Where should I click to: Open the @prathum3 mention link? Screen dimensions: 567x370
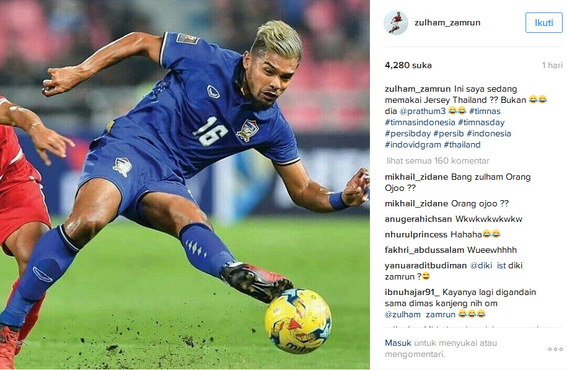(x=423, y=111)
